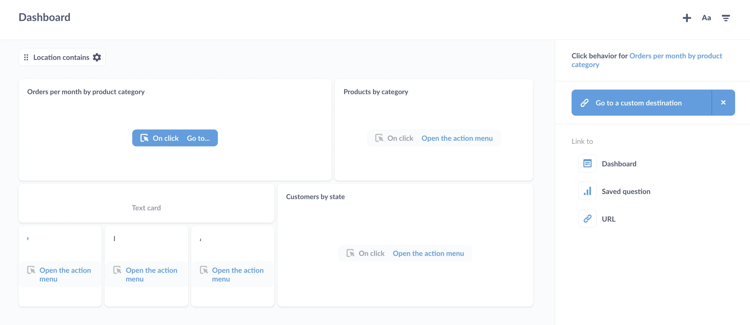Click the Text card element

click(146, 208)
